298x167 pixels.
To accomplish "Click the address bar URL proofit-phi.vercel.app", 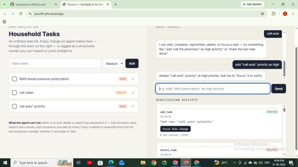I will [x=49, y=14].
